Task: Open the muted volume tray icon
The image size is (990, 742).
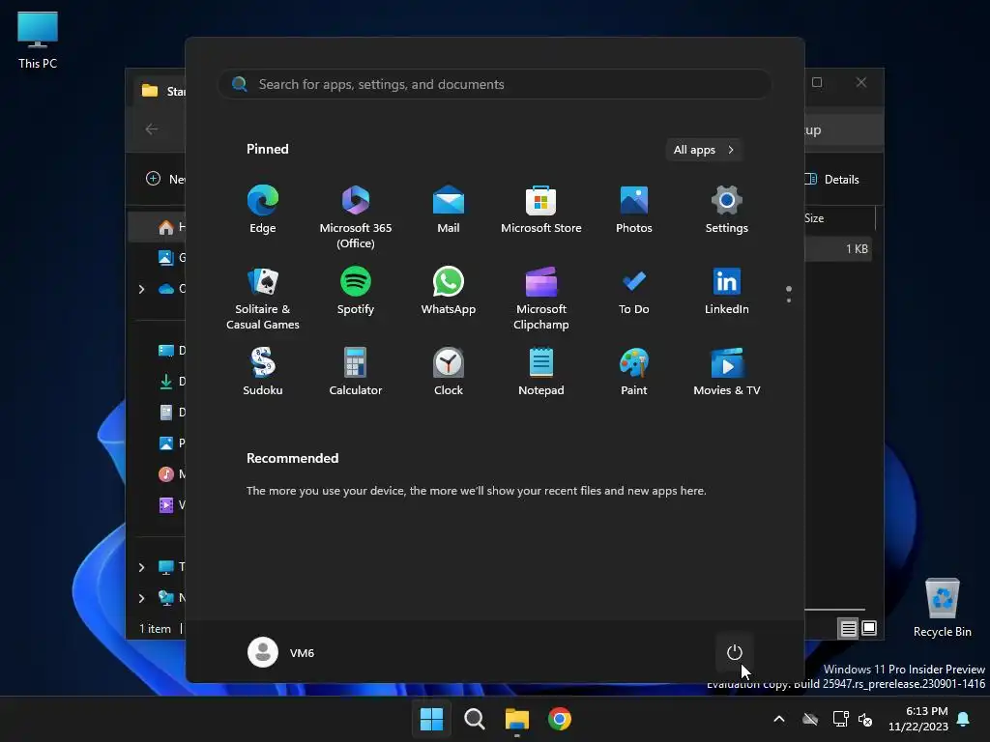Action: coord(865,719)
